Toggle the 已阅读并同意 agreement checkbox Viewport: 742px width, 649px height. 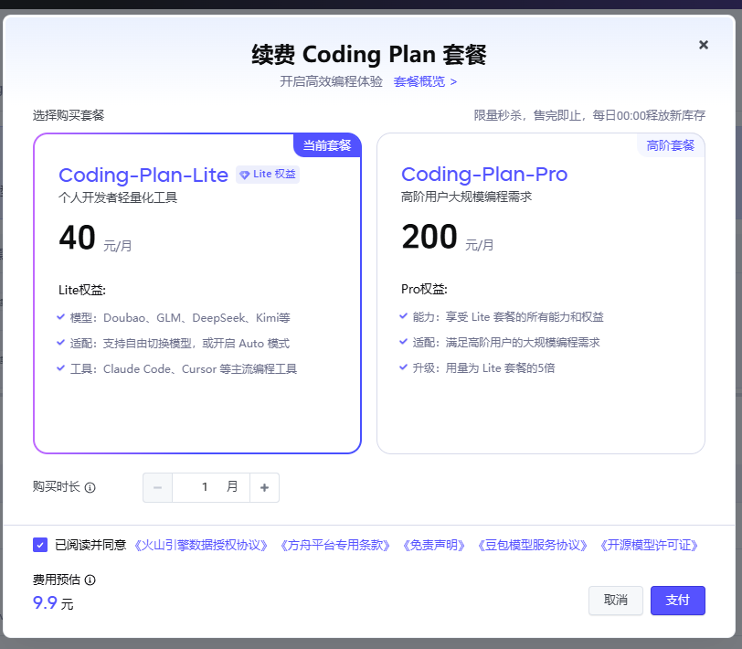click(40, 545)
